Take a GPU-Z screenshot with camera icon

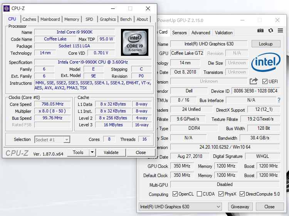point(260,30)
